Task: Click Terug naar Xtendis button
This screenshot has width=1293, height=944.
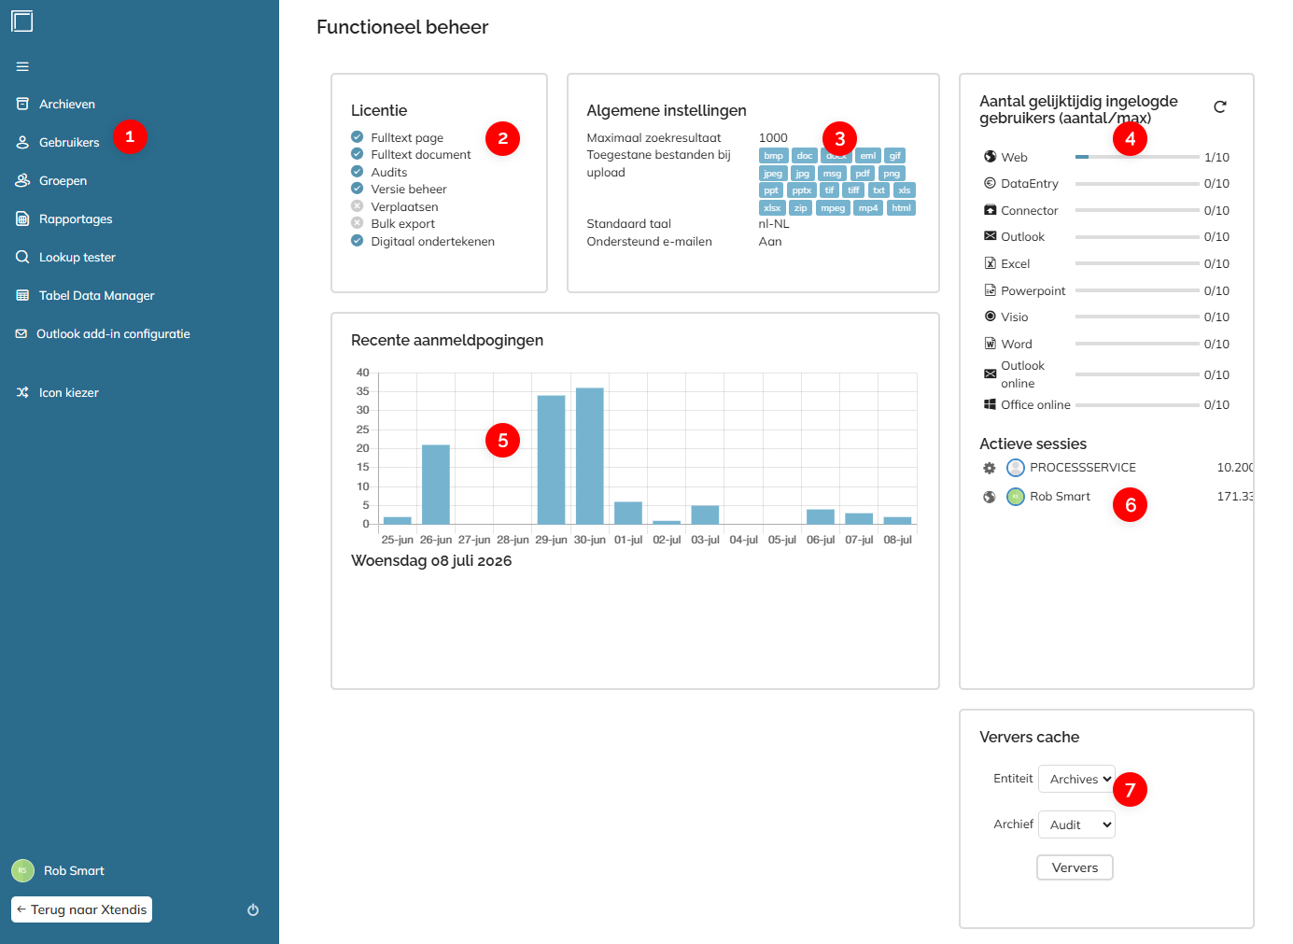Action: coord(81,909)
